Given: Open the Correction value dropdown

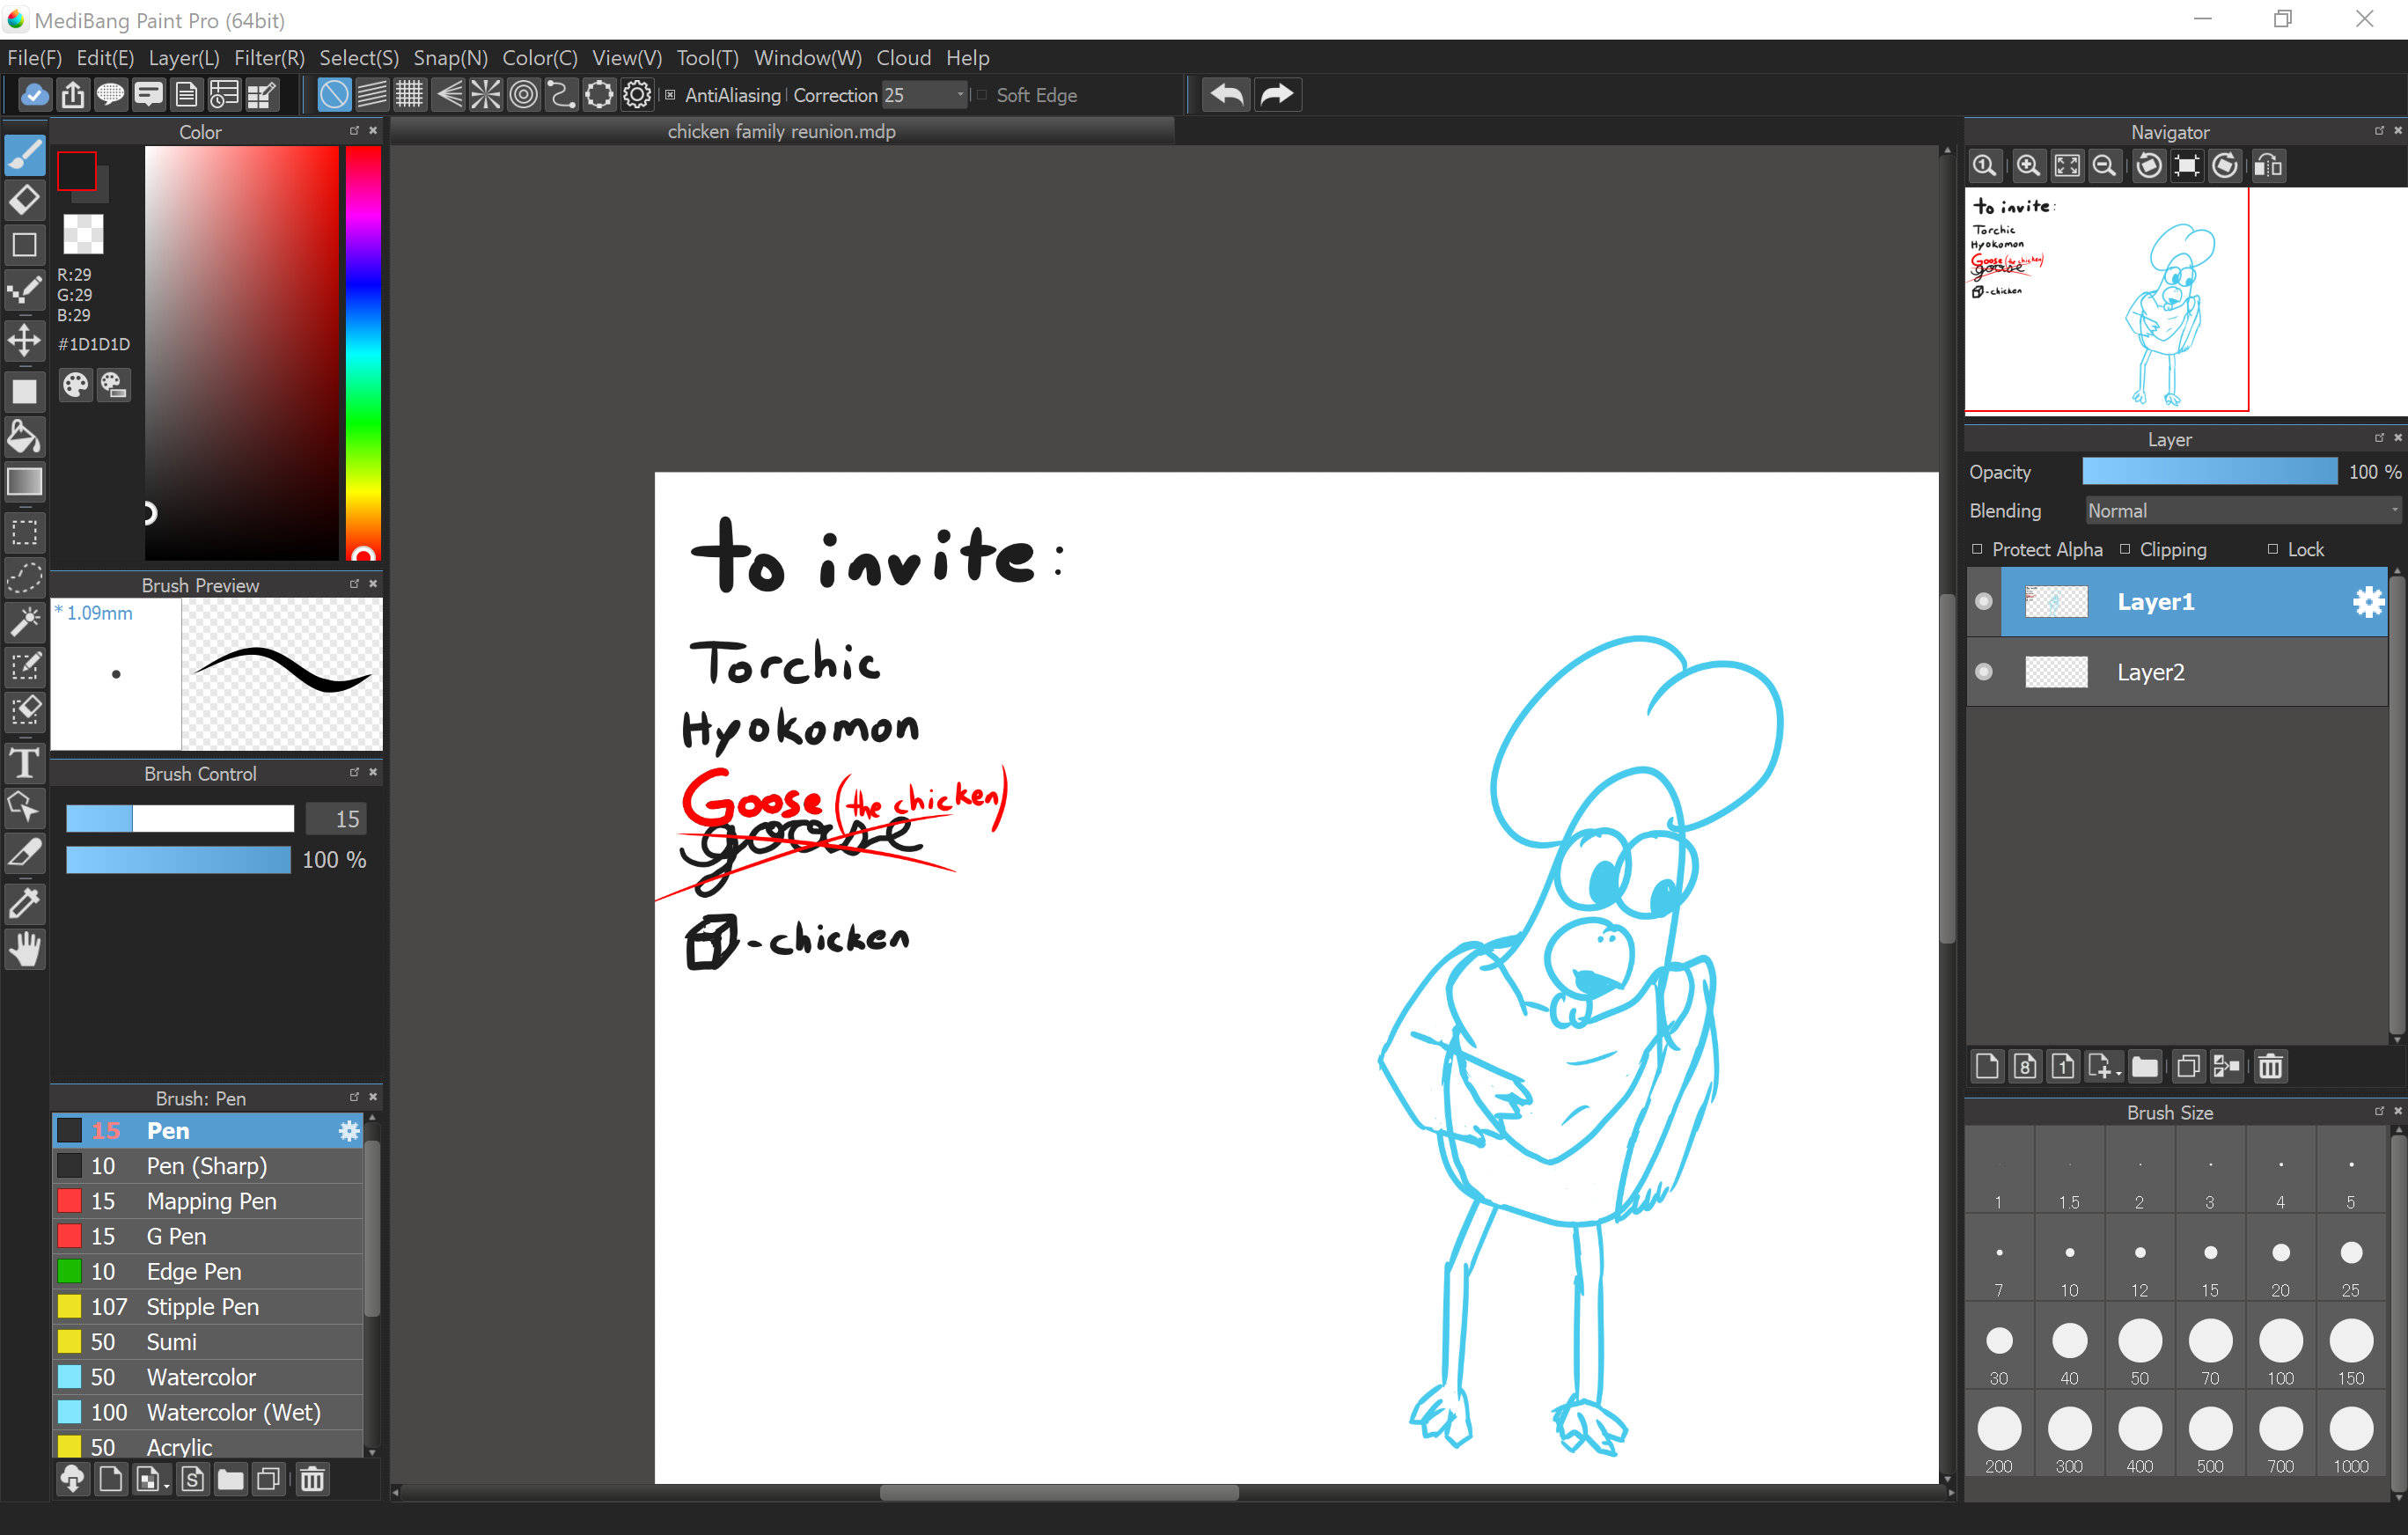Looking at the screenshot, I should click(x=924, y=95).
